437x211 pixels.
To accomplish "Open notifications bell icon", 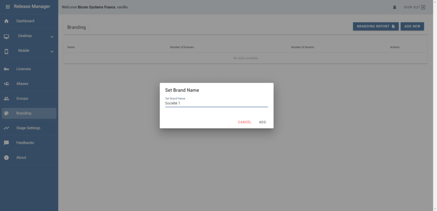I will [394, 7].
